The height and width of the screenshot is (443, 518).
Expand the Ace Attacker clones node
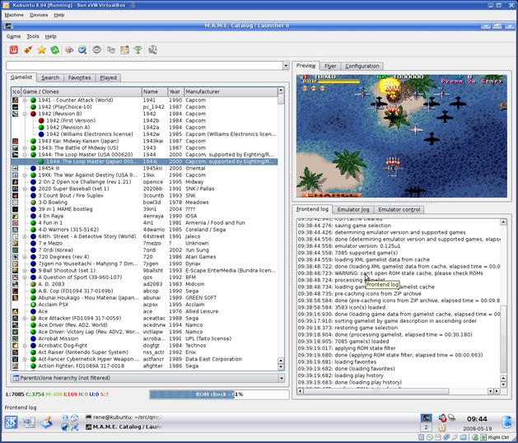25,318
